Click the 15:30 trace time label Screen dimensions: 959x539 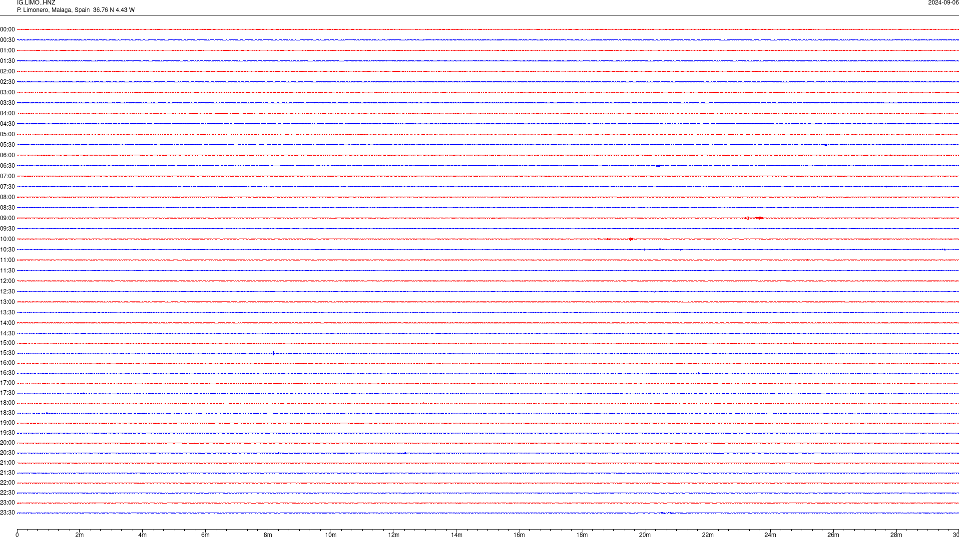7,353
